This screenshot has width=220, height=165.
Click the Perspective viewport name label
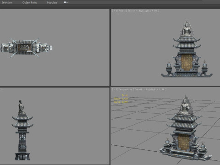pos(125,89)
